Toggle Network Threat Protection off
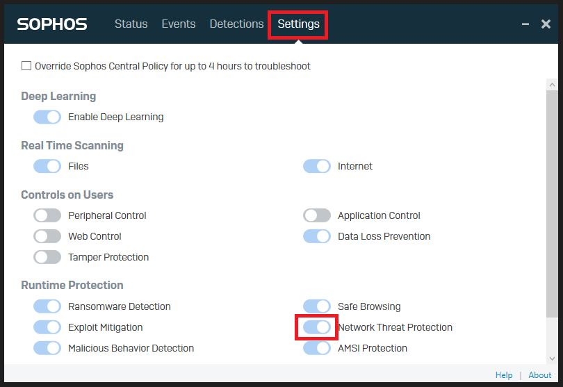Viewport: 563px width, 387px height. pos(317,327)
